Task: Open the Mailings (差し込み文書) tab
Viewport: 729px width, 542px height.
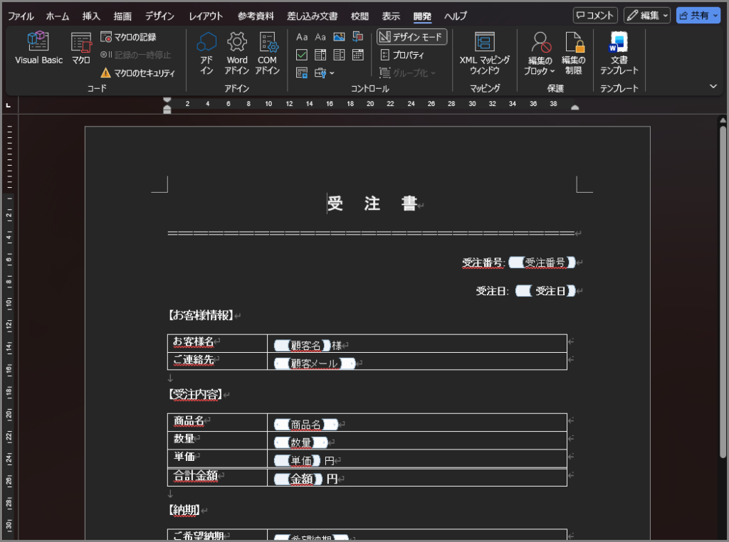Action: (x=313, y=16)
